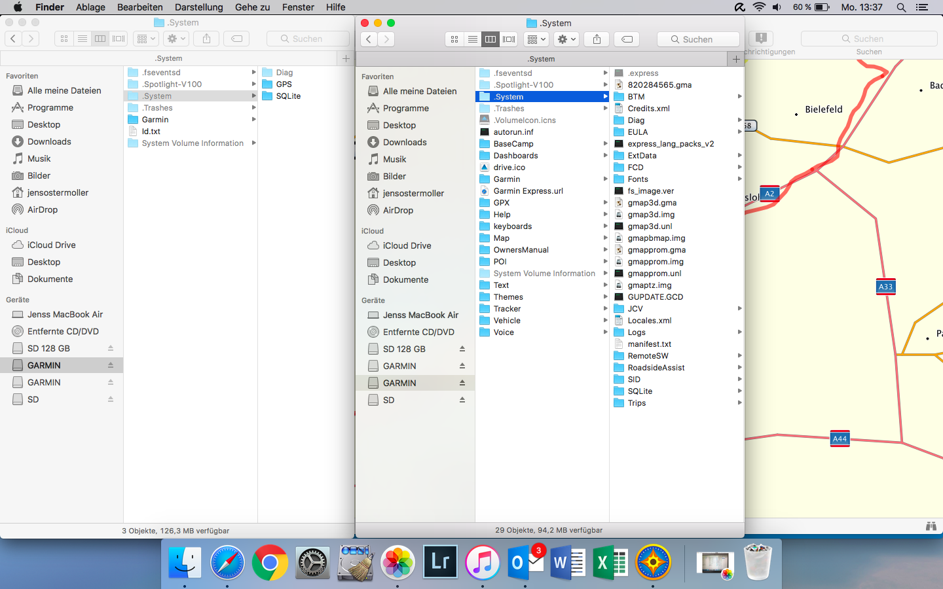
Task: Open the Darstellung menu
Action: click(198, 7)
